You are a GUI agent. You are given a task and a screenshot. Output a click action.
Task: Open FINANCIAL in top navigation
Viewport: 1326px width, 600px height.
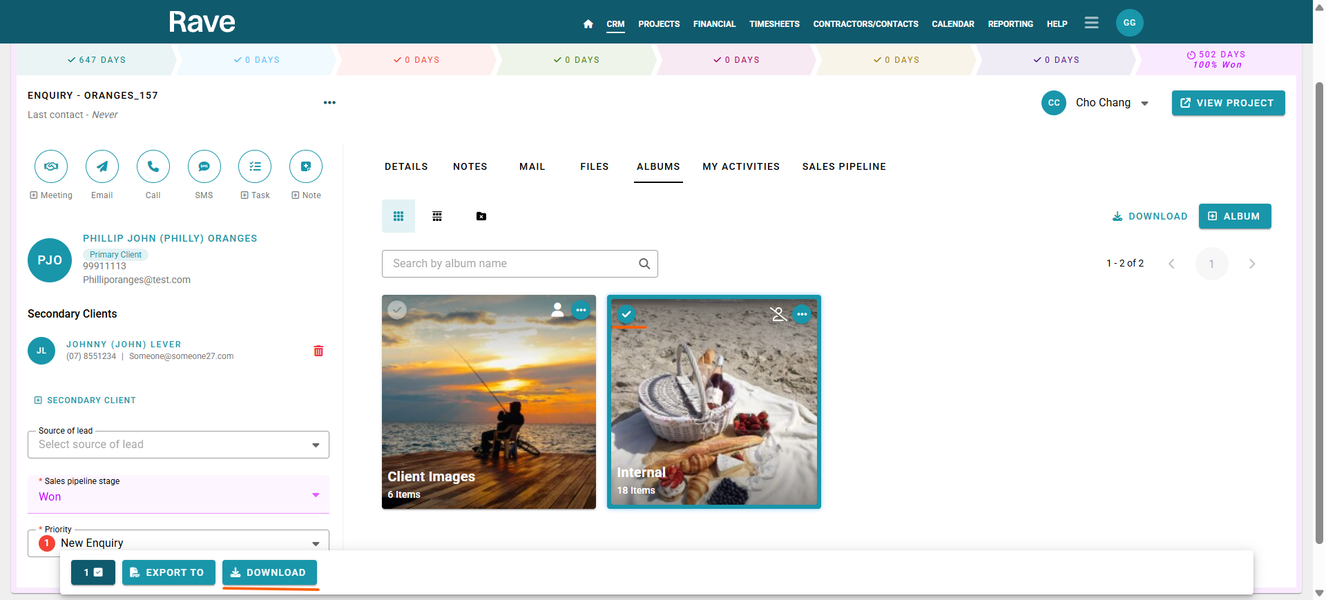coord(714,24)
